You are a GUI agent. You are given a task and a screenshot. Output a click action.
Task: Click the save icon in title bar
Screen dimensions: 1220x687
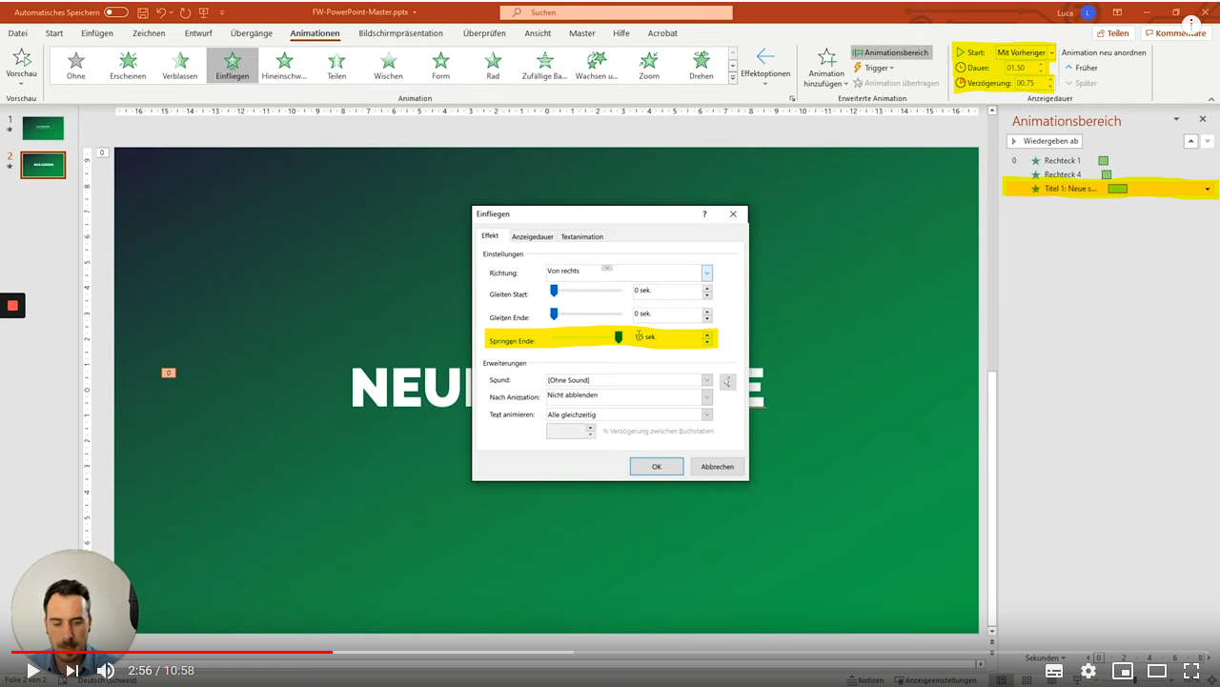point(143,12)
